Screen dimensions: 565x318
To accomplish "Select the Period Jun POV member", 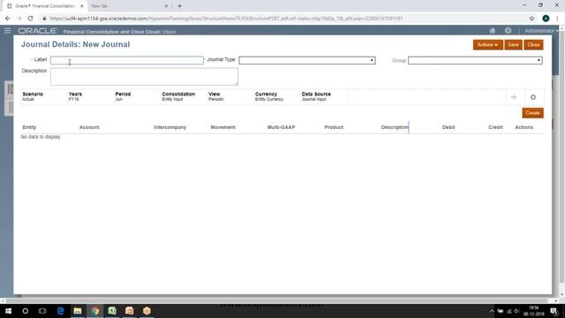I will click(x=123, y=96).
